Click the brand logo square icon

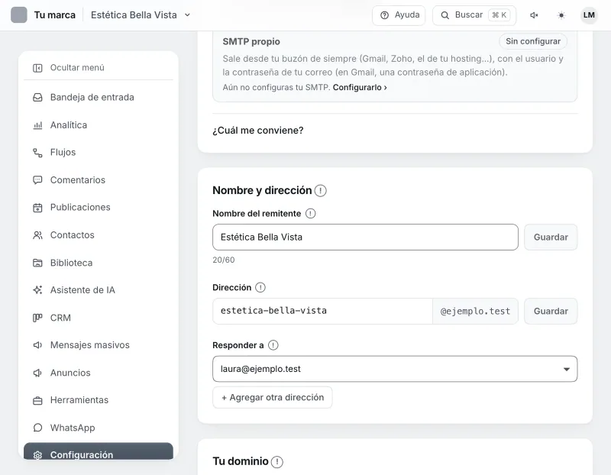(18, 15)
